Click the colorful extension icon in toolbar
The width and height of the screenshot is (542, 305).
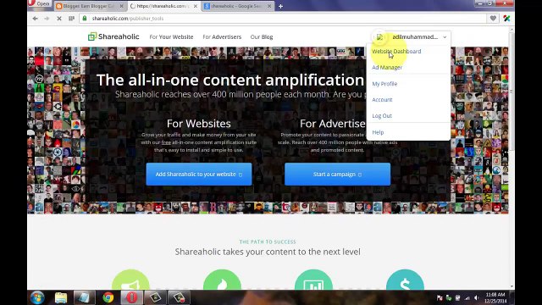coord(506,19)
